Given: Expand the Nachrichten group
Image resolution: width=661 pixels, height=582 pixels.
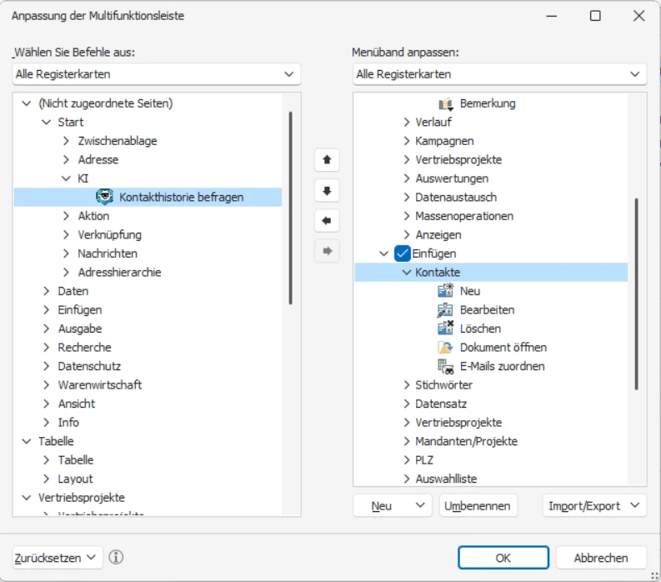Looking at the screenshot, I should (66, 253).
